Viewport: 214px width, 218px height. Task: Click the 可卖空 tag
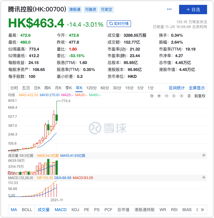106,9
